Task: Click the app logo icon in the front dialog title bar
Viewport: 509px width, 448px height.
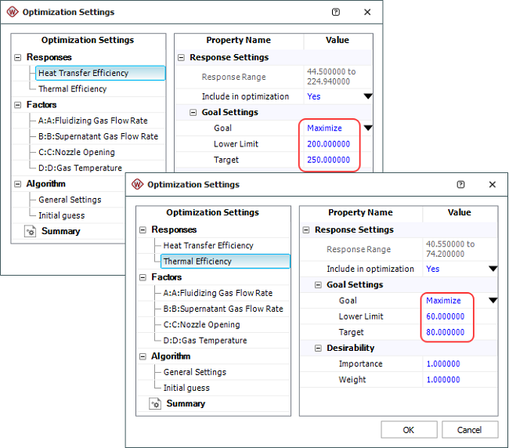Action: pos(137,185)
